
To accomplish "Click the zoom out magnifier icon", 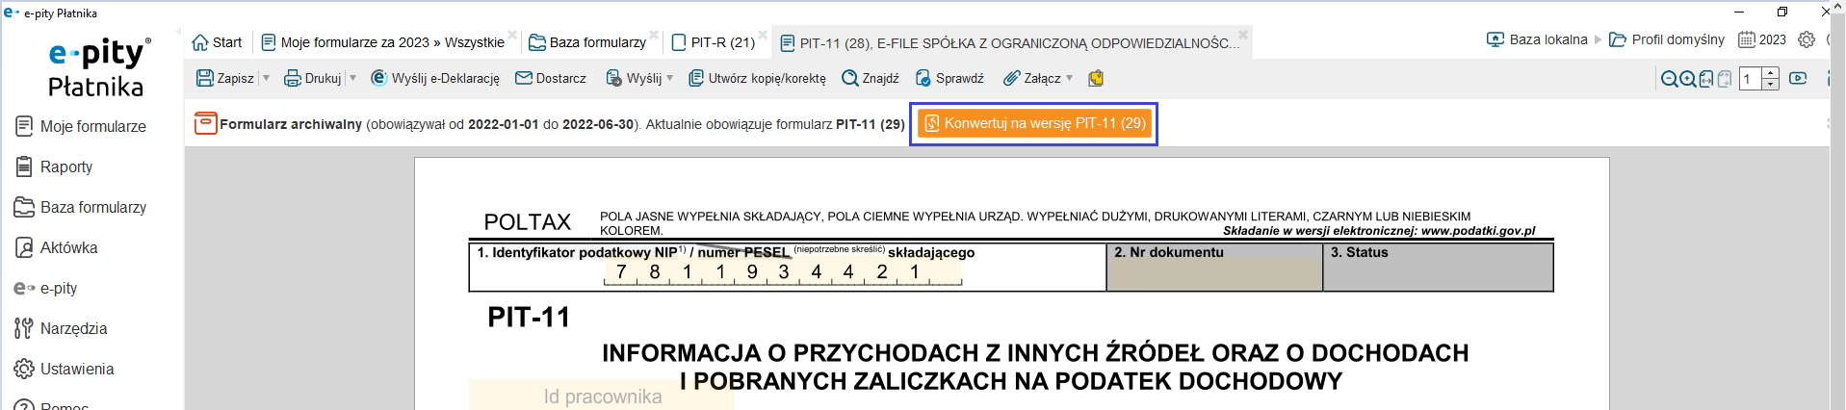I will pos(1670,79).
